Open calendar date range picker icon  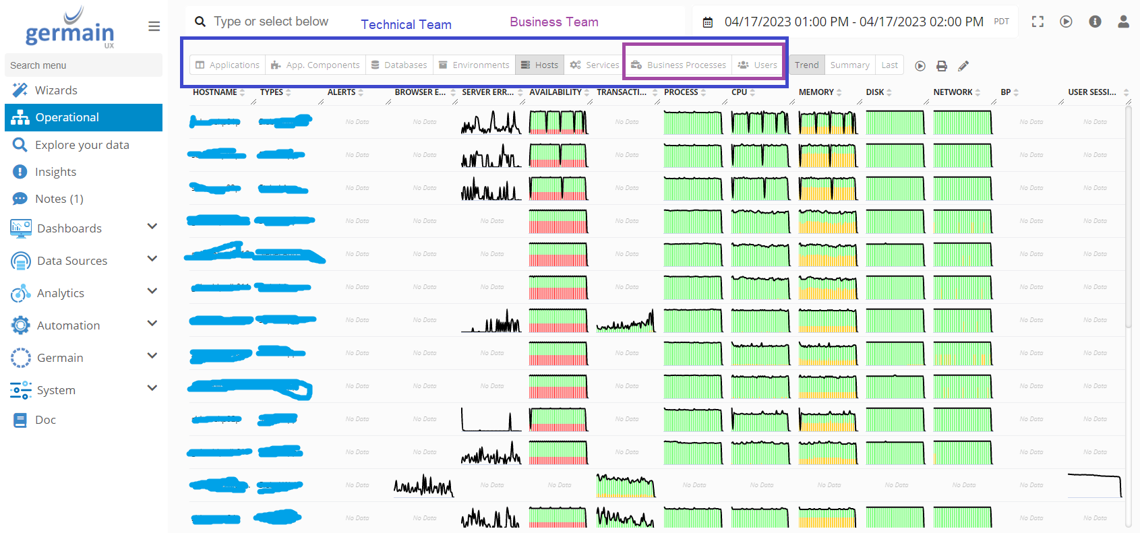[x=708, y=22]
